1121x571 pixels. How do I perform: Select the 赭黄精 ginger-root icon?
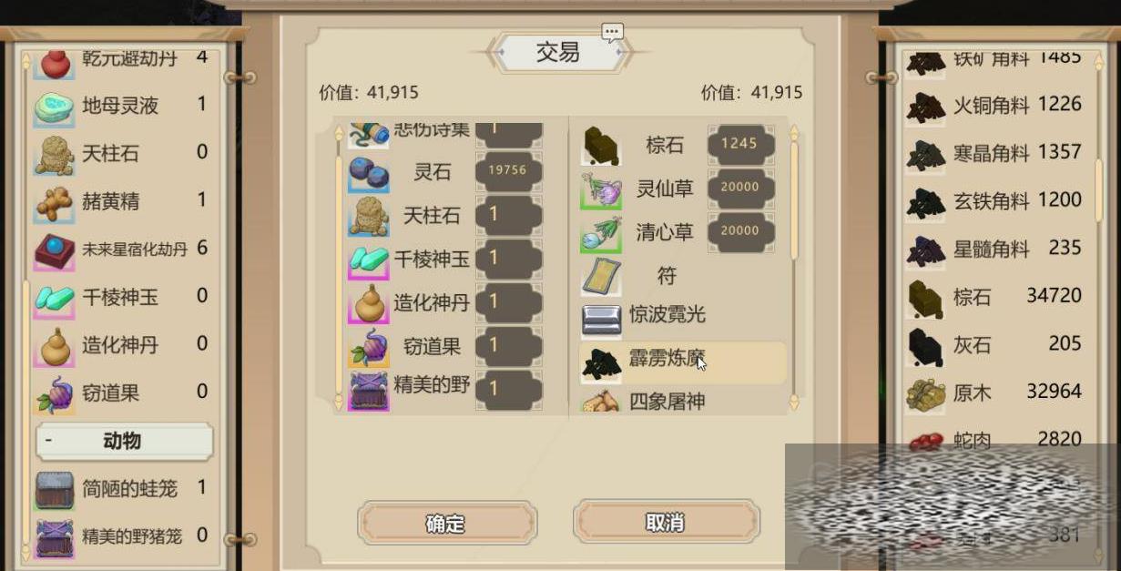pos(54,203)
